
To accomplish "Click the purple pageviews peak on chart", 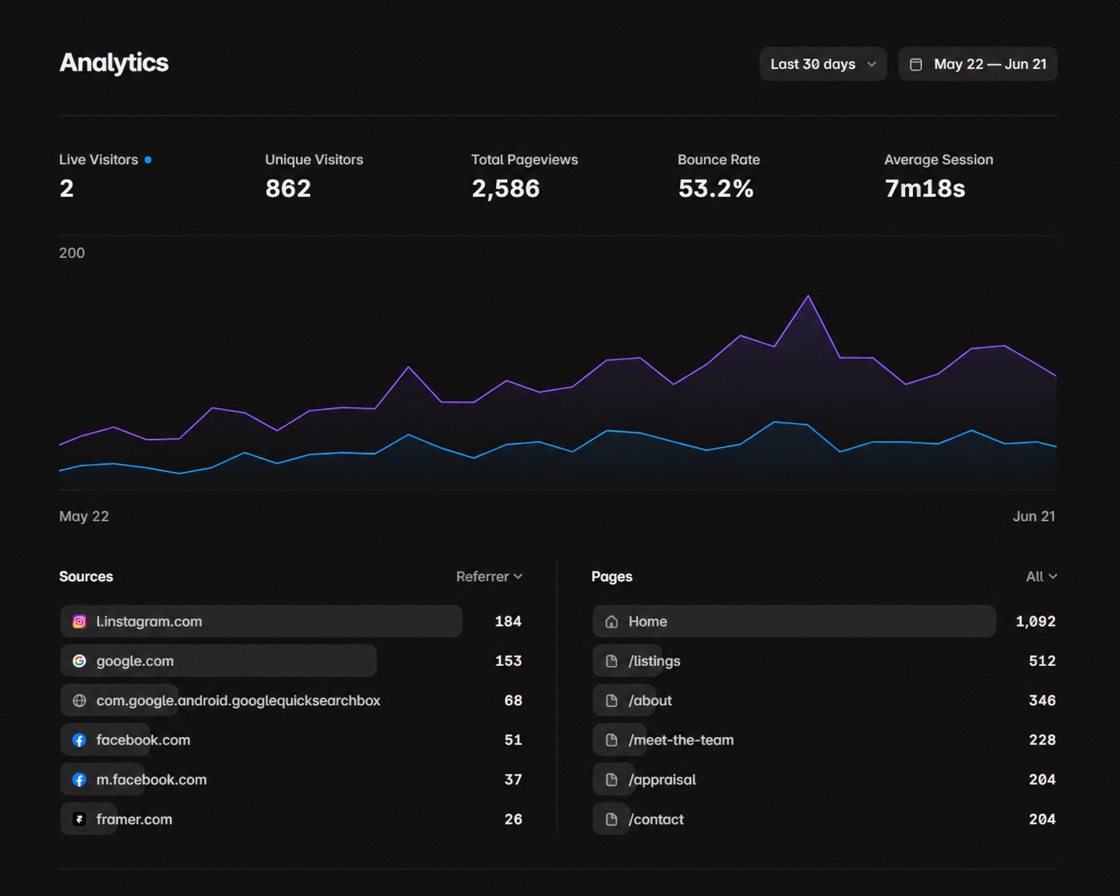I will point(808,297).
